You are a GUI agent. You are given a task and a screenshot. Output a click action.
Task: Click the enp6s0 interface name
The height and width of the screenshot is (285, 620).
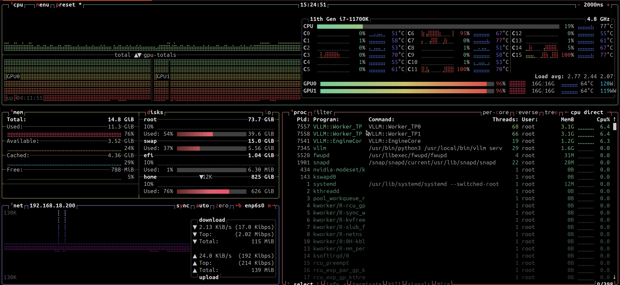[x=255, y=206]
